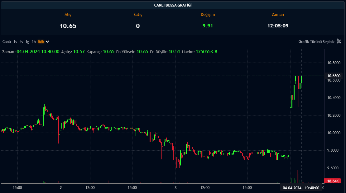Viewport: 346px width, 193px height.
Task: Switch to the 1s timeframe
Action: [x=15, y=41]
